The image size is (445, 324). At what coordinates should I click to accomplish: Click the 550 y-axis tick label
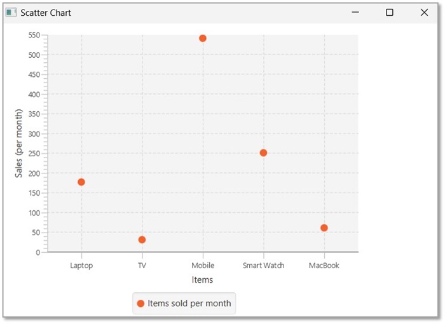pos(34,36)
